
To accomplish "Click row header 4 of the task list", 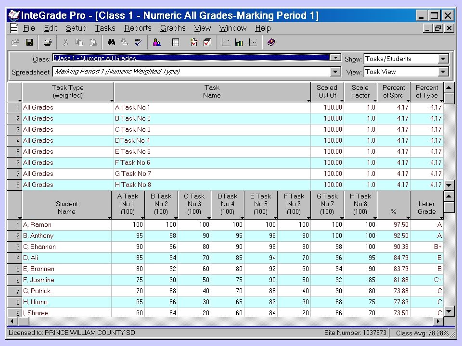I will (15, 141).
